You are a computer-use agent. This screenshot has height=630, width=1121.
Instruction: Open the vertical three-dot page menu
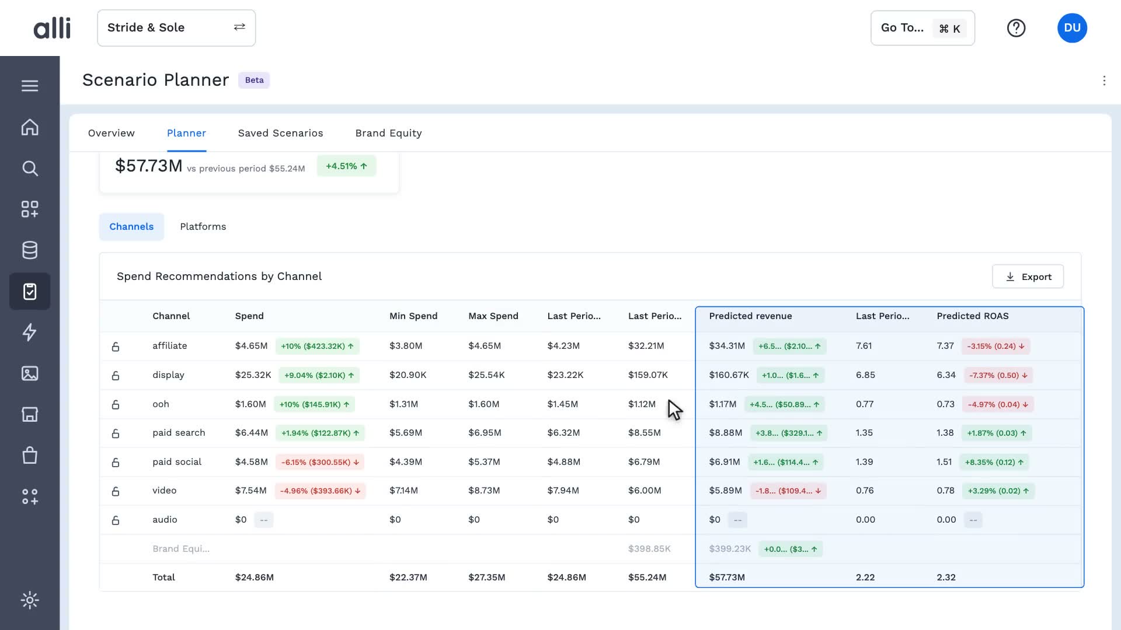pyautogui.click(x=1104, y=80)
